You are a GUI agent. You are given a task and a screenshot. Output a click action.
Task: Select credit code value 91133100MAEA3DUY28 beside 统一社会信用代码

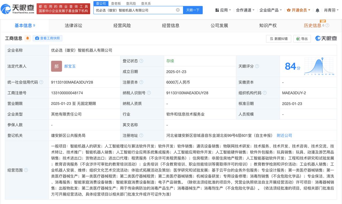(72, 82)
